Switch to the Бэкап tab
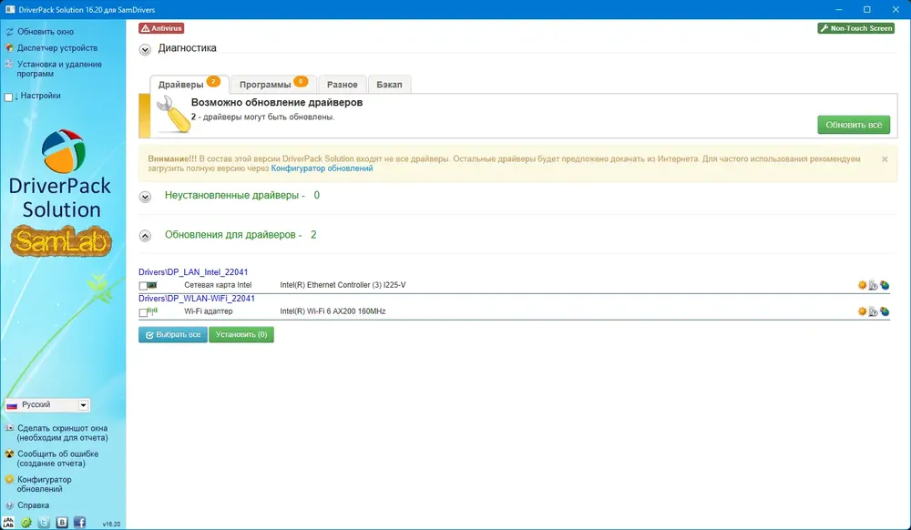The height and width of the screenshot is (530, 911). [x=389, y=84]
